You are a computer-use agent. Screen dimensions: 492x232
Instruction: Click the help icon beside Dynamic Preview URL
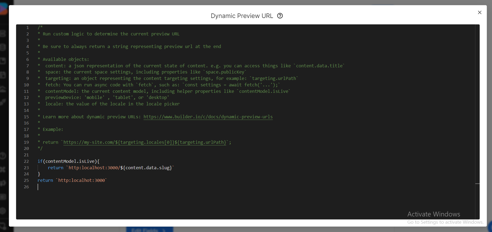point(280,16)
